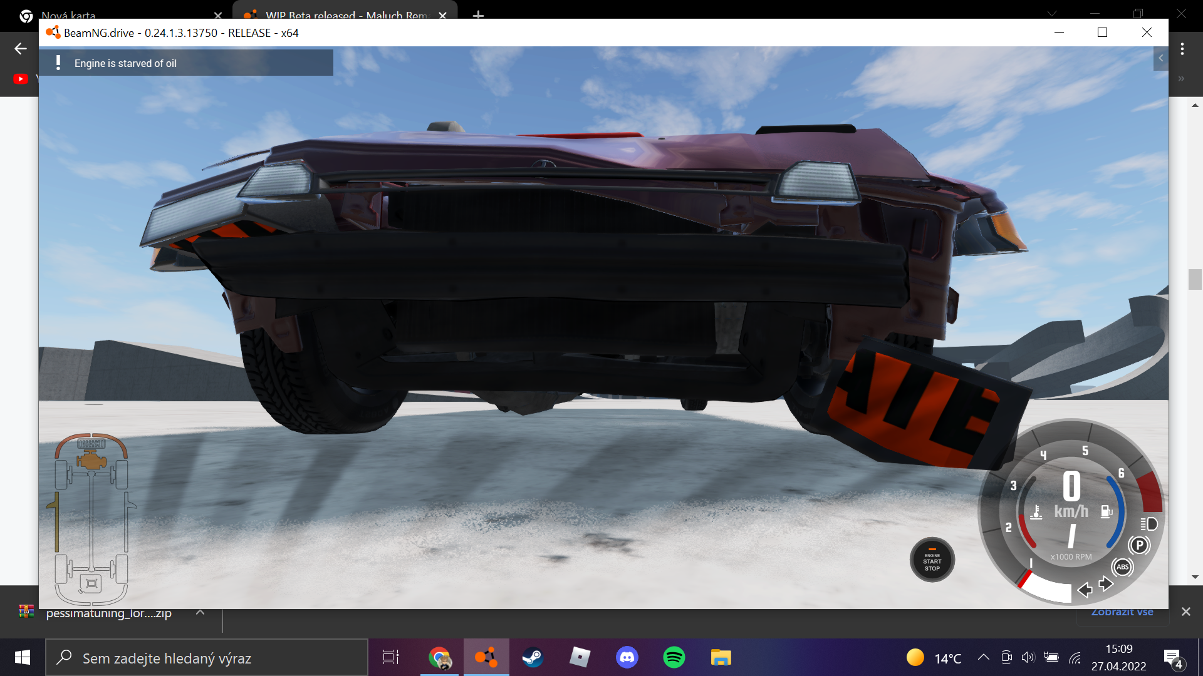Open Steam from the taskbar
The width and height of the screenshot is (1203, 676).
pos(533,658)
